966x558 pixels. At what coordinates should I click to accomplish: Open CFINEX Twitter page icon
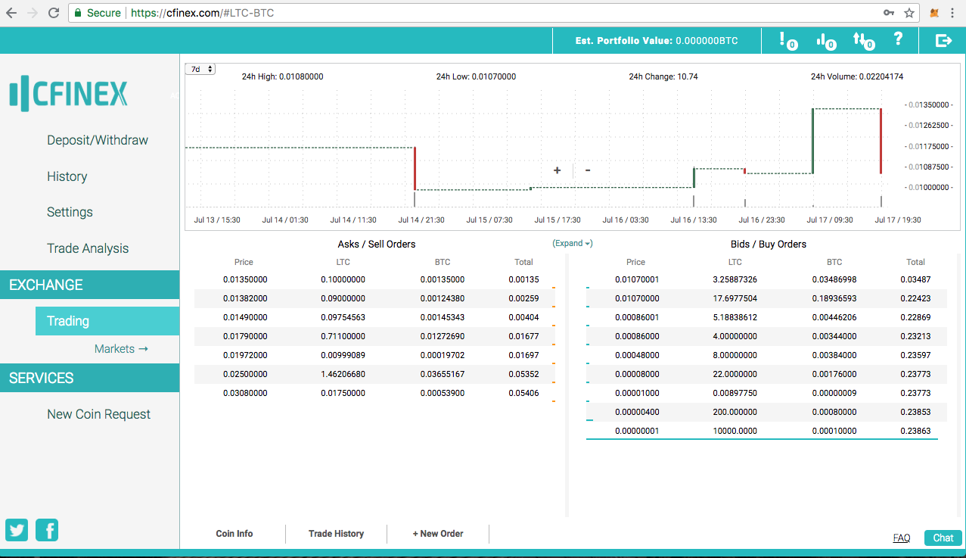click(17, 530)
